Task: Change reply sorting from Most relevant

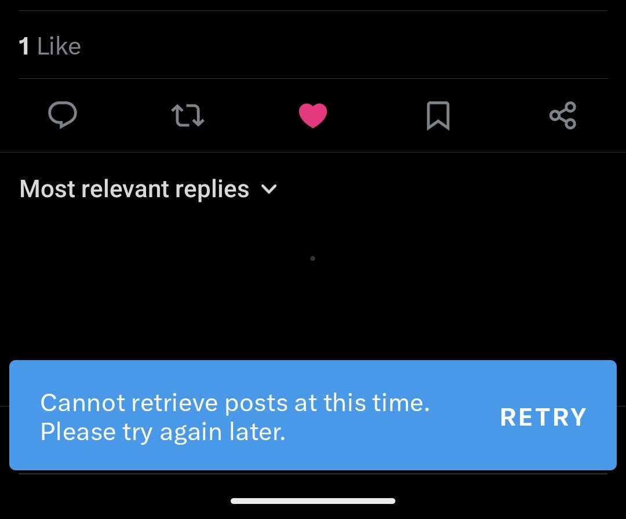Action: pos(148,188)
